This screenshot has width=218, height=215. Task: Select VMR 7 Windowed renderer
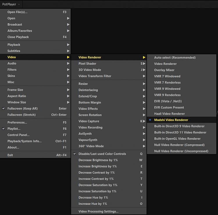[x=182, y=76]
